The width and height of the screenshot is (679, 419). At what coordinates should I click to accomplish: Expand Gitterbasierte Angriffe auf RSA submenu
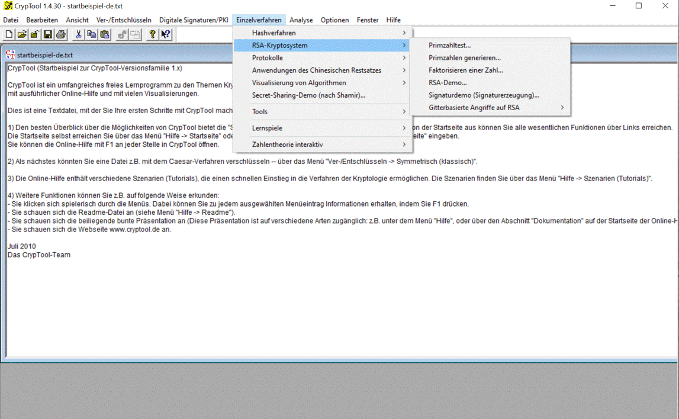pyautogui.click(x=490, y=108)
